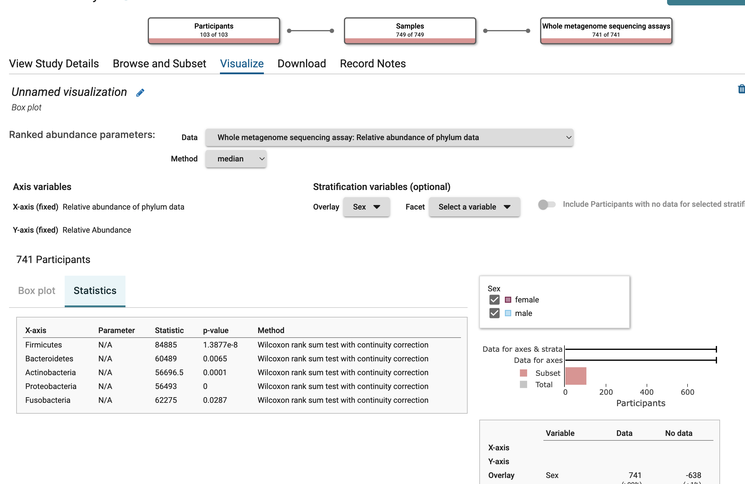Viewport: 745px width, 484px height.
Task: Click the Participants entity box
Action: pos(214,31)
